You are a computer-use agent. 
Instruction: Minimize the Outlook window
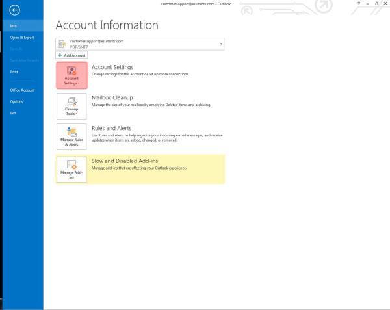(x=368, y=3)
